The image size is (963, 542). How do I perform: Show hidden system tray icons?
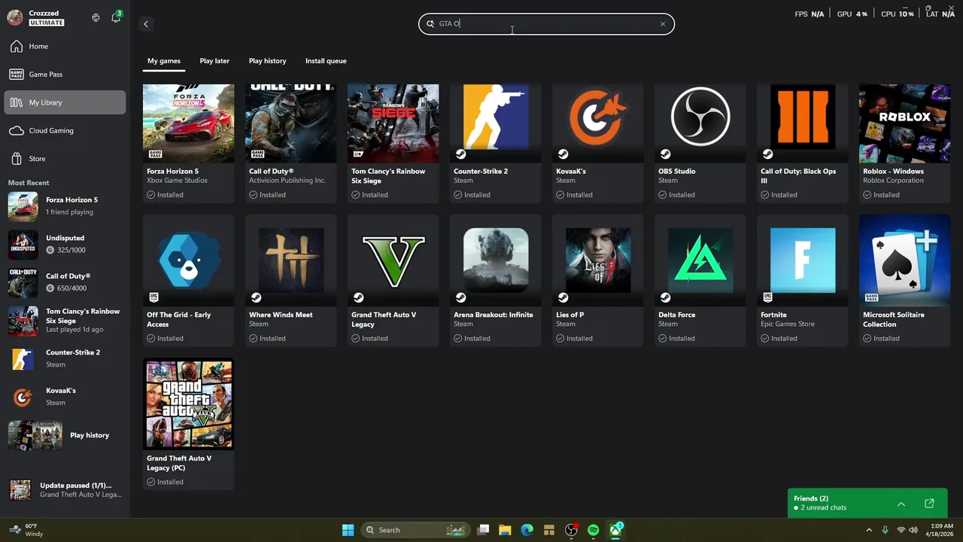(x=869, y=530)
